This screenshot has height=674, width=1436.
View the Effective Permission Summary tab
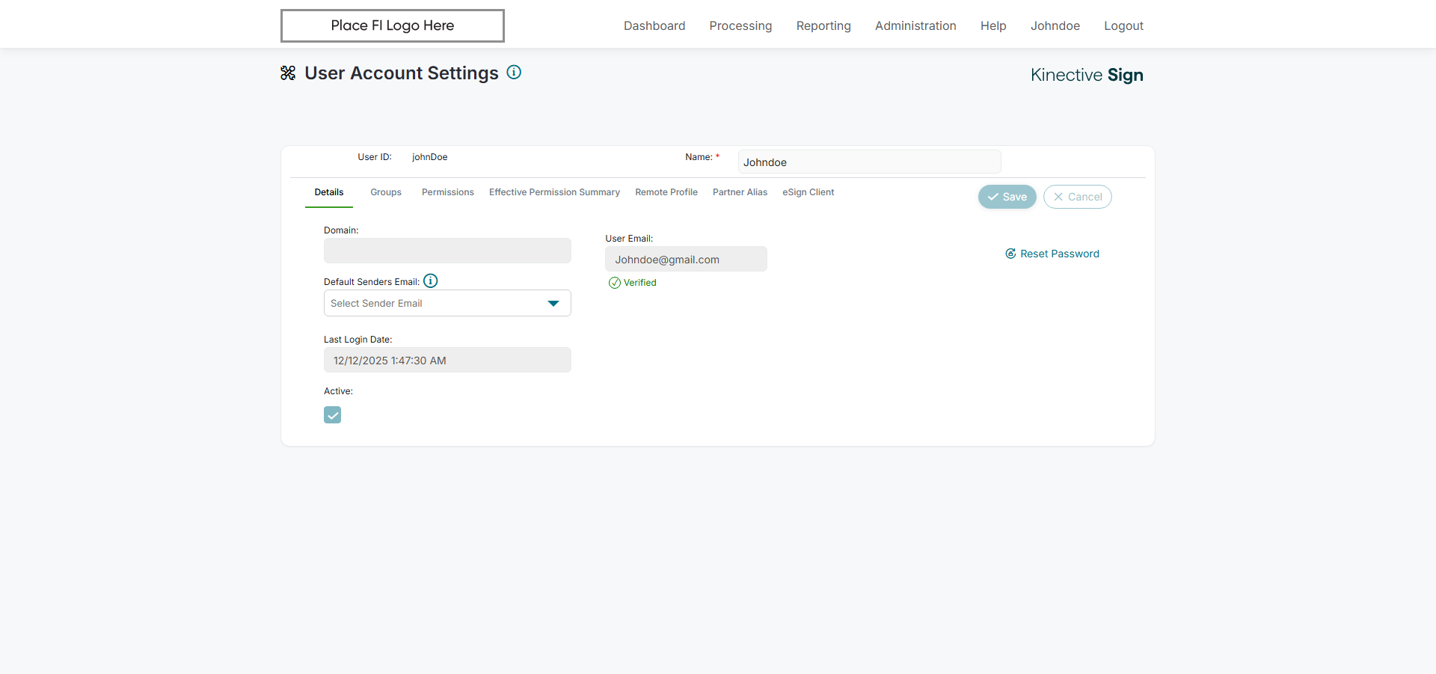554,192
